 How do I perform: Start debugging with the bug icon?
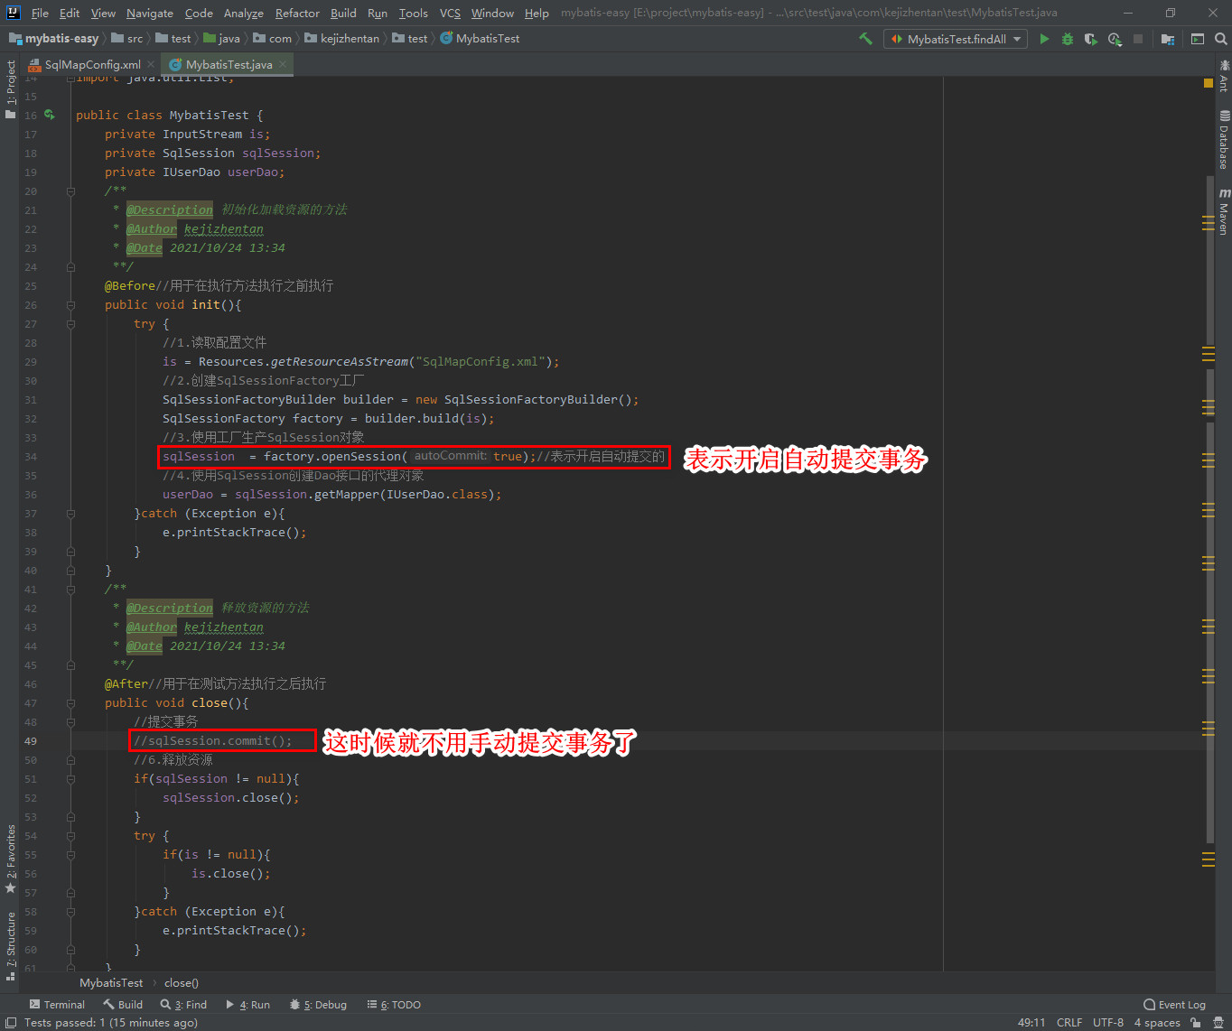click(1068, 39)
